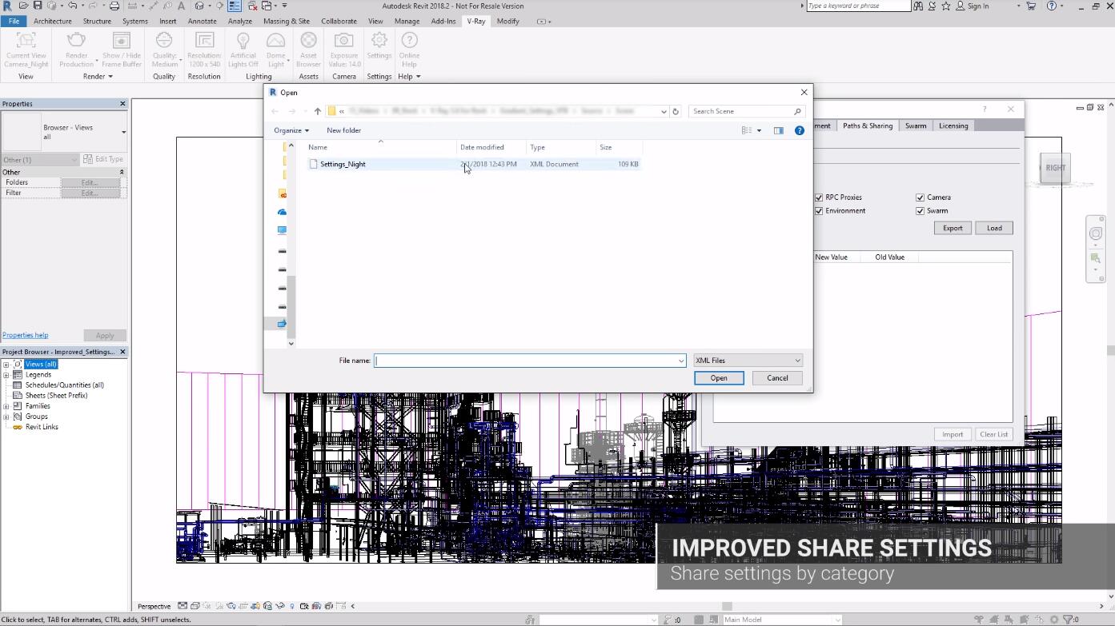Click the Open button in dialog

pyautogui.click(x=718, y=378)
